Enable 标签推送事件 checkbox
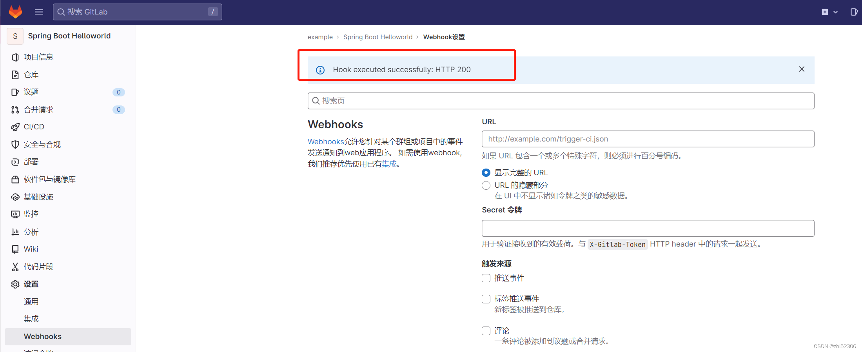The width and height of the screenshot is (862, 352). pos(486,299)
